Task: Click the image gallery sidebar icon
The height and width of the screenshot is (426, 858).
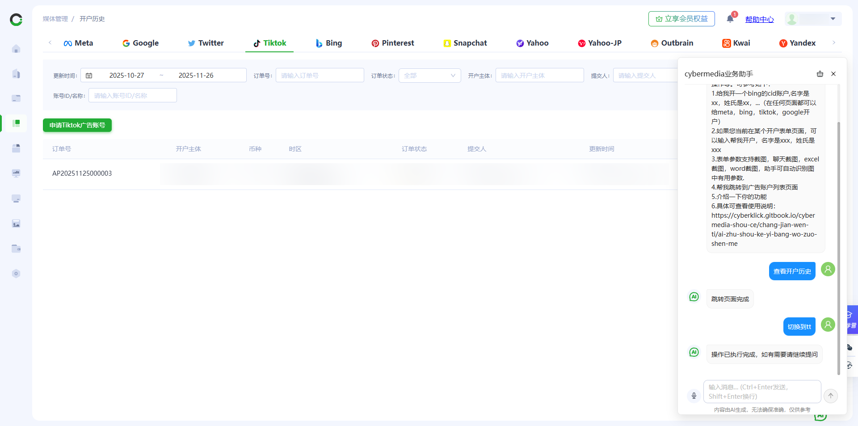Action: pyautogui.click(x=16, y=224)
